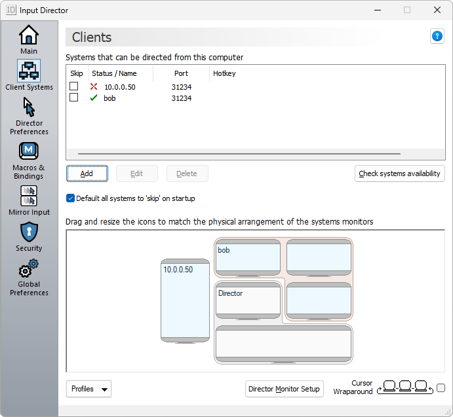Image resolution: width=453 pixels, height=417 pixels.
Task: Click the Status / Name column header
Action: [x=114, y=73]
